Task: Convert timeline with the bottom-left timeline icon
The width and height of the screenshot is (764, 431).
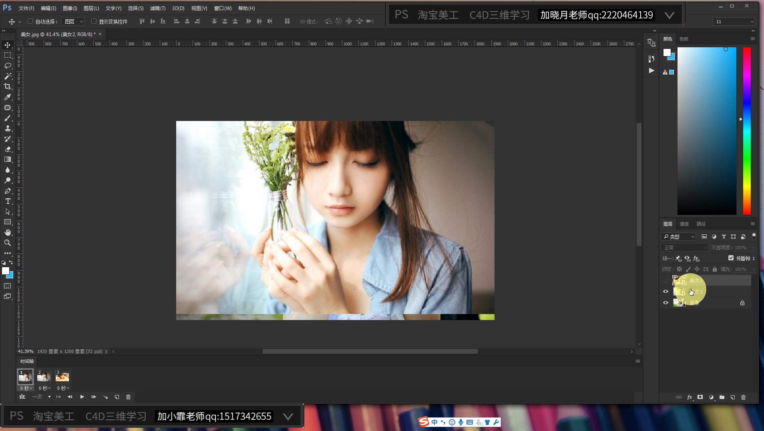Action: coord(22,397)
